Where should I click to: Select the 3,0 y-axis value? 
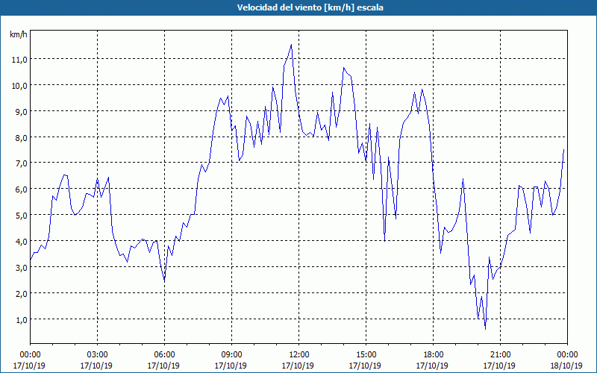(21, 268)
